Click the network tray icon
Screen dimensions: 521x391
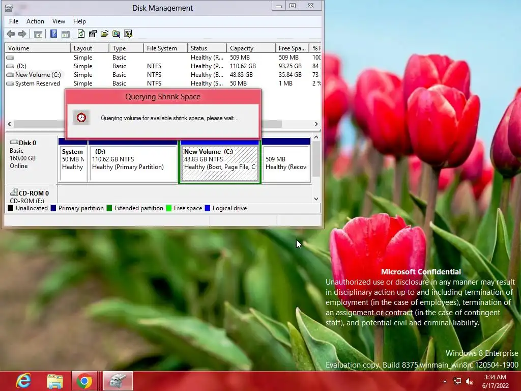point(457,381)
